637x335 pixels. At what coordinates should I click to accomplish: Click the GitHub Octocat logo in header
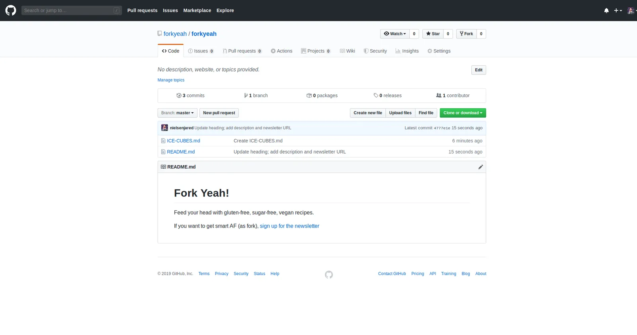pos(11,10)
